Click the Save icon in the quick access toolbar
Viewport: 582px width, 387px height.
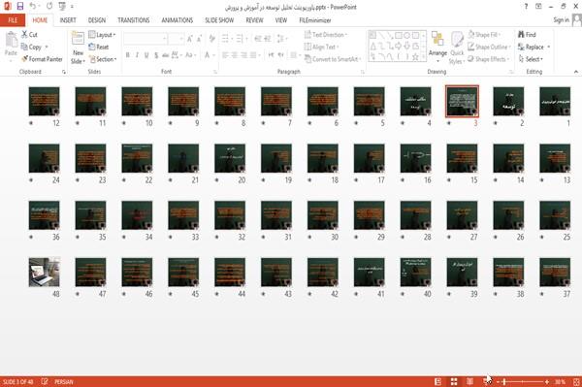click(x=20, y=7)
